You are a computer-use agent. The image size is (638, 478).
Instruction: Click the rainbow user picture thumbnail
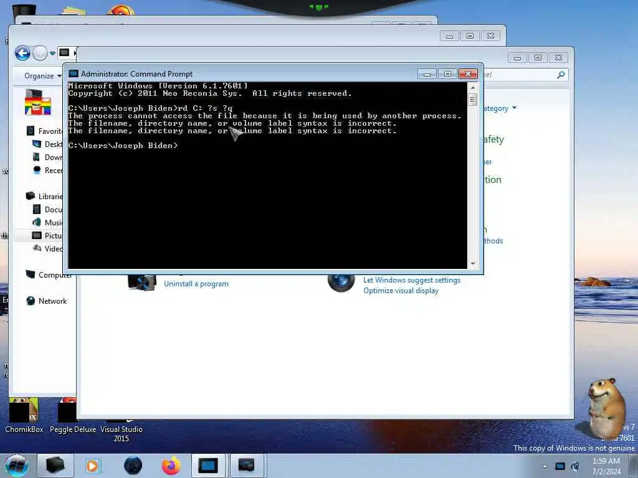[37, 102]
